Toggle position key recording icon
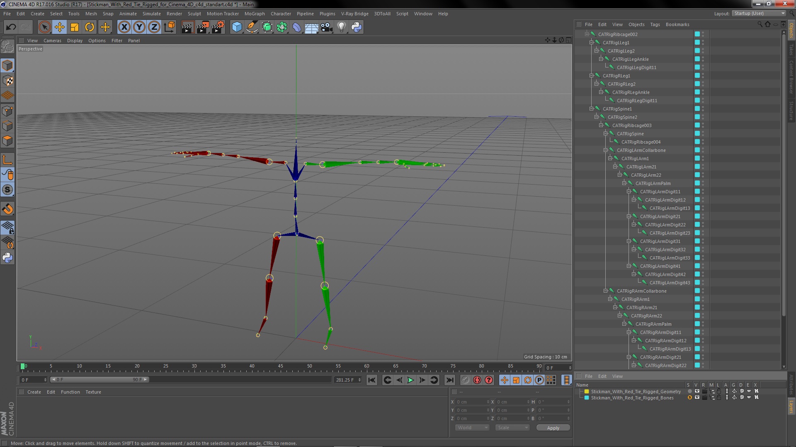 [504, 380]
